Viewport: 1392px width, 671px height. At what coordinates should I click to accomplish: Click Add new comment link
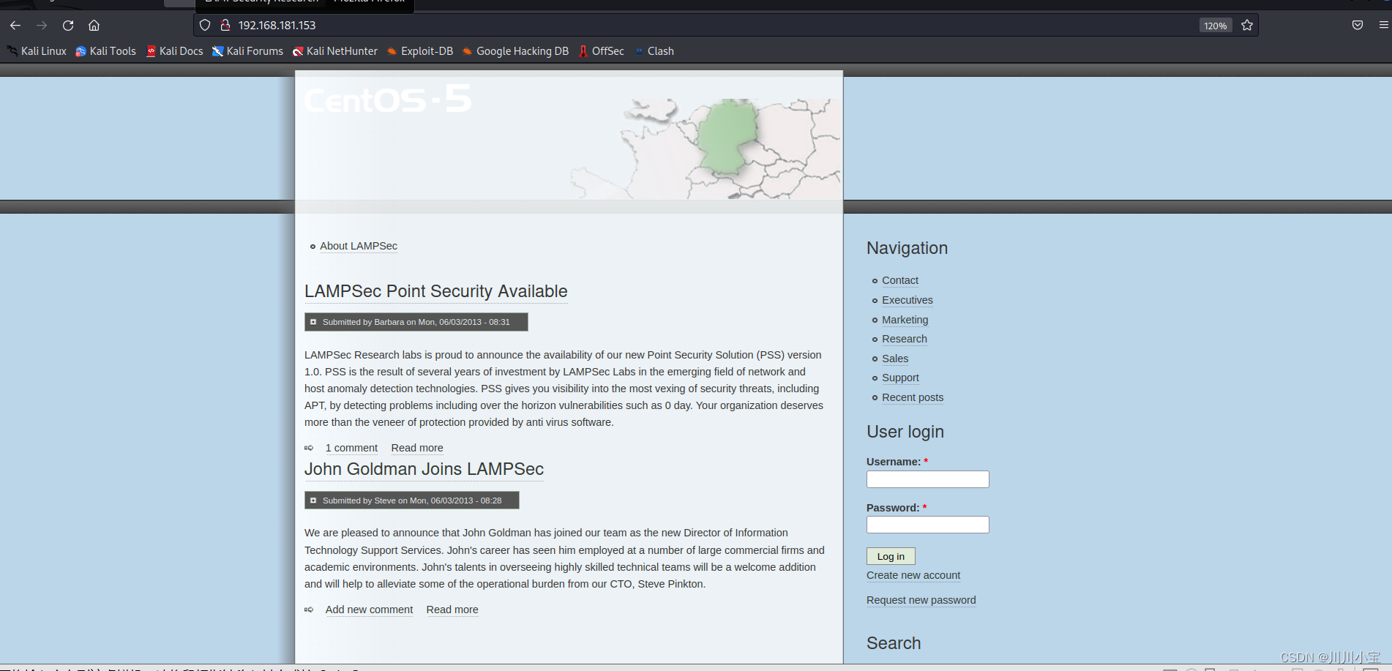369,610
